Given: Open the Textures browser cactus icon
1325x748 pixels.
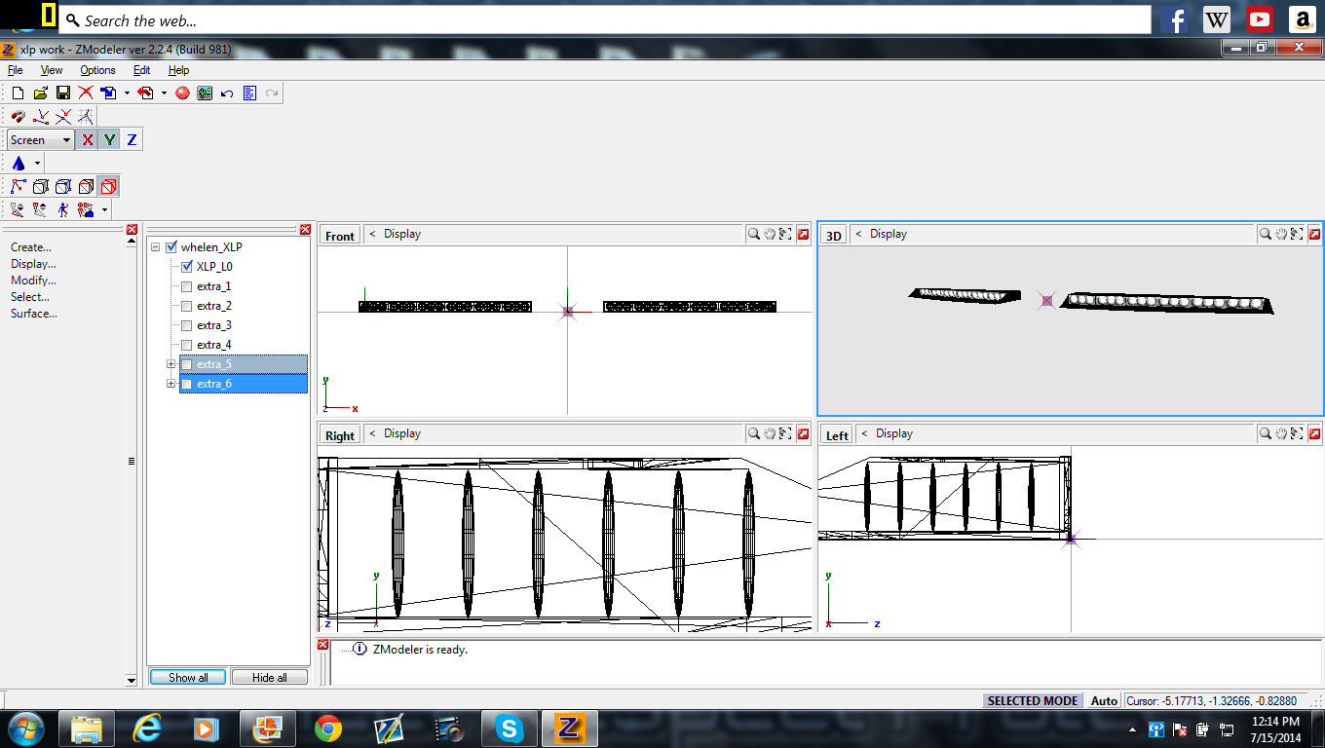Looking at the screenshot, I should click(x=205, y=93).
